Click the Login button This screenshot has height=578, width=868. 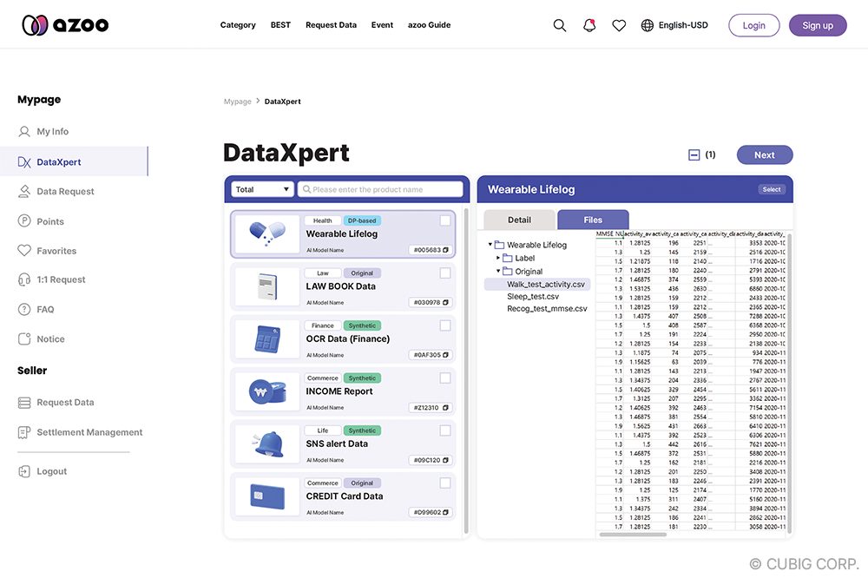point(754,25)
